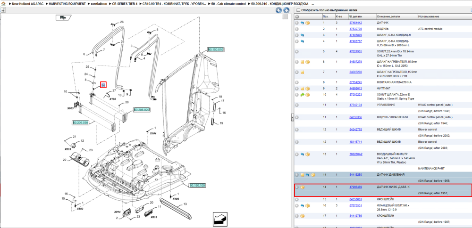This screenshot has width=472, height=228.
Task: Click the package box icon for part 360260A2
Action: click(x=307, y=155)
